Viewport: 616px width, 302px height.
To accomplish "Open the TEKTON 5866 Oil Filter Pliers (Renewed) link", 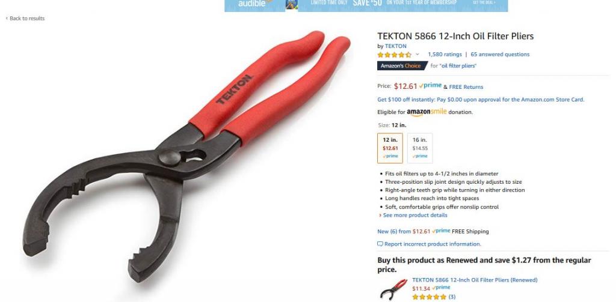I will tap(475, 280).
